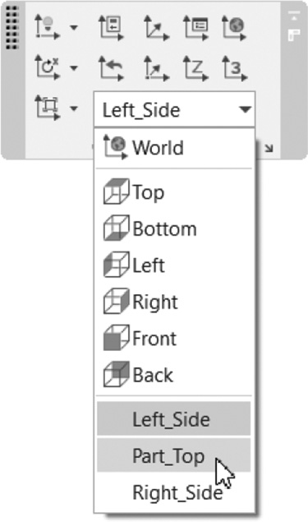The height and width of the screenshot is (522, 308).
Task: Select the UCS 3-Point tool
Action: pos(235,68)
